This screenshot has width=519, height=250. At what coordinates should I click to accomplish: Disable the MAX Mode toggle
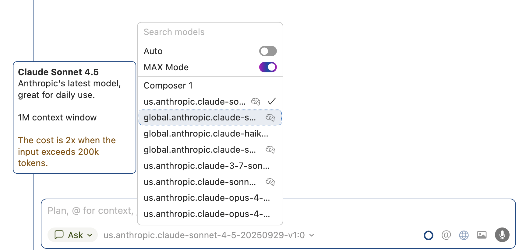point(268,67)
